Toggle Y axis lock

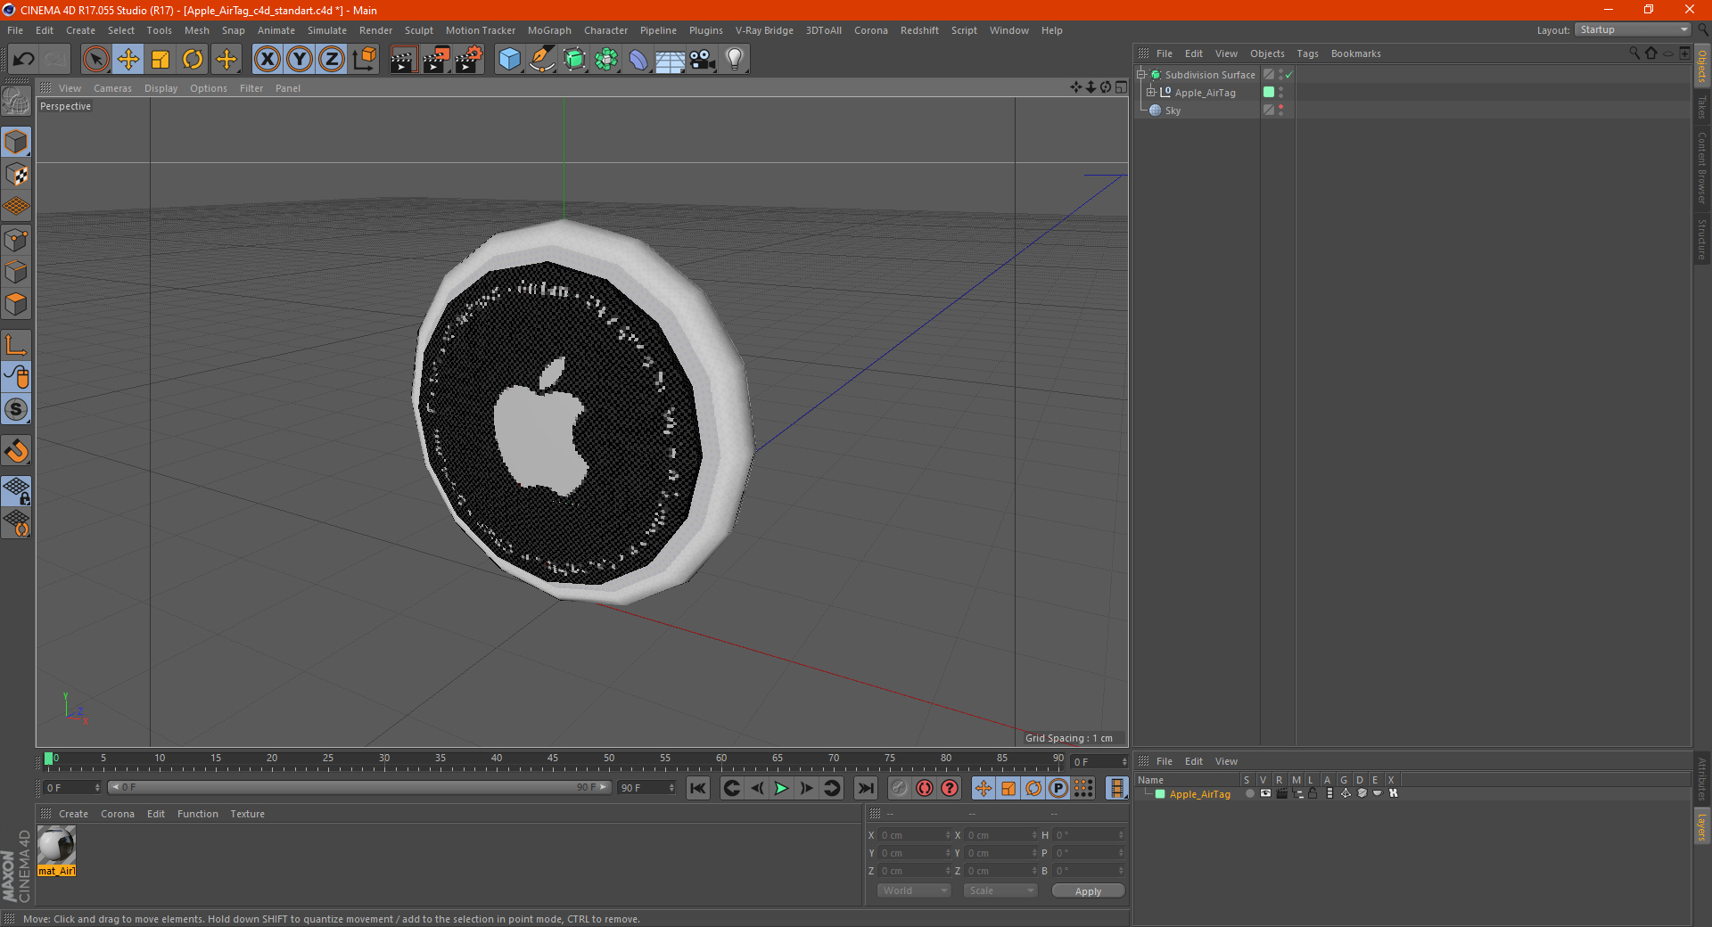300,60
